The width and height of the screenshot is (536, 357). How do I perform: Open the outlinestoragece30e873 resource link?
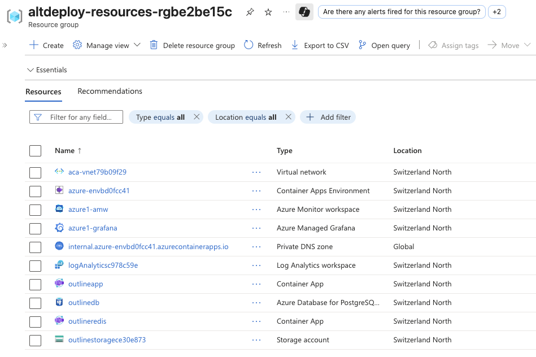coord(107,340)
